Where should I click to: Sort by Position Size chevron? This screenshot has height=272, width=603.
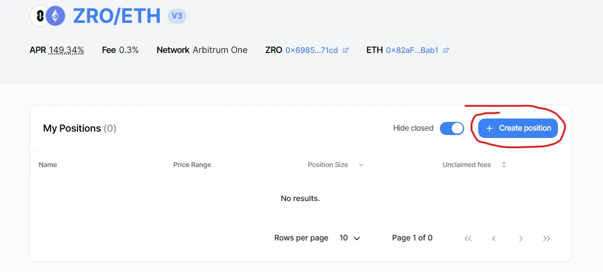(361, 165)
